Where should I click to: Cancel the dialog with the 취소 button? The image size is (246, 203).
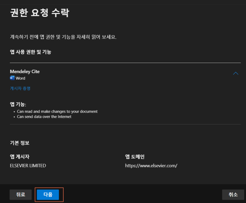(x=233, y=194)
